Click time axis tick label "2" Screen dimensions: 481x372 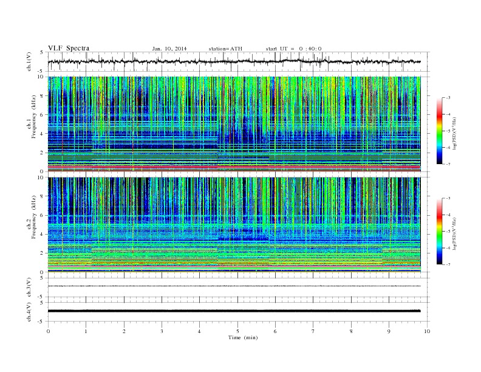point(124,331)
